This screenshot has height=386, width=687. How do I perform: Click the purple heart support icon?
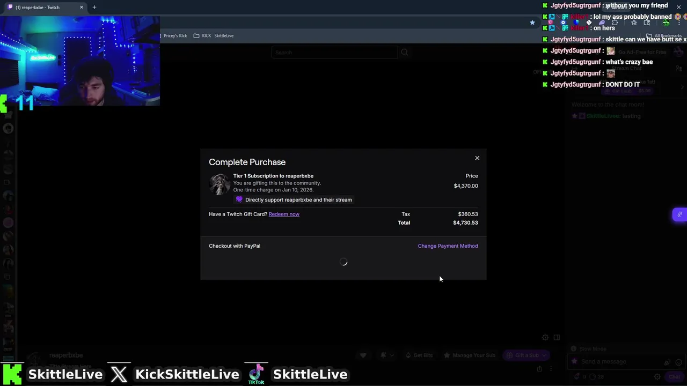239,199
